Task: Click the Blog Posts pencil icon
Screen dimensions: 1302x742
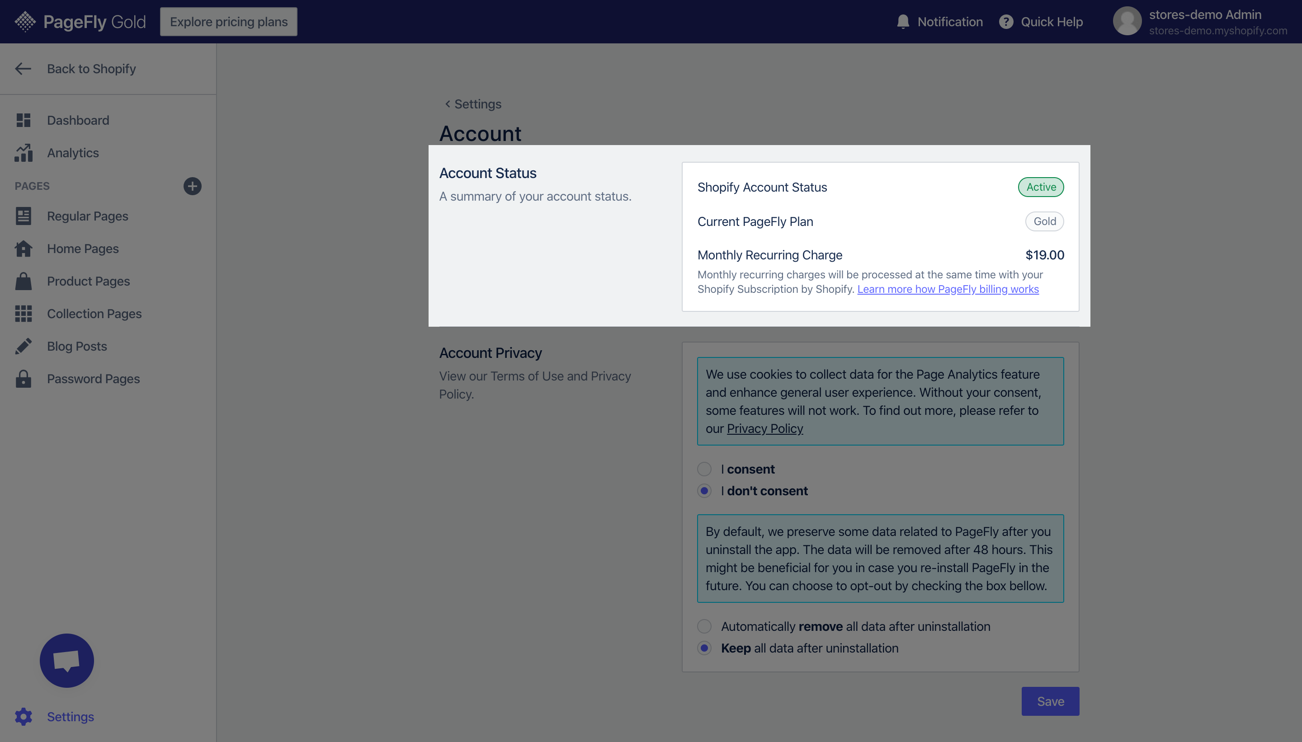Action: [x=24, y=347]
